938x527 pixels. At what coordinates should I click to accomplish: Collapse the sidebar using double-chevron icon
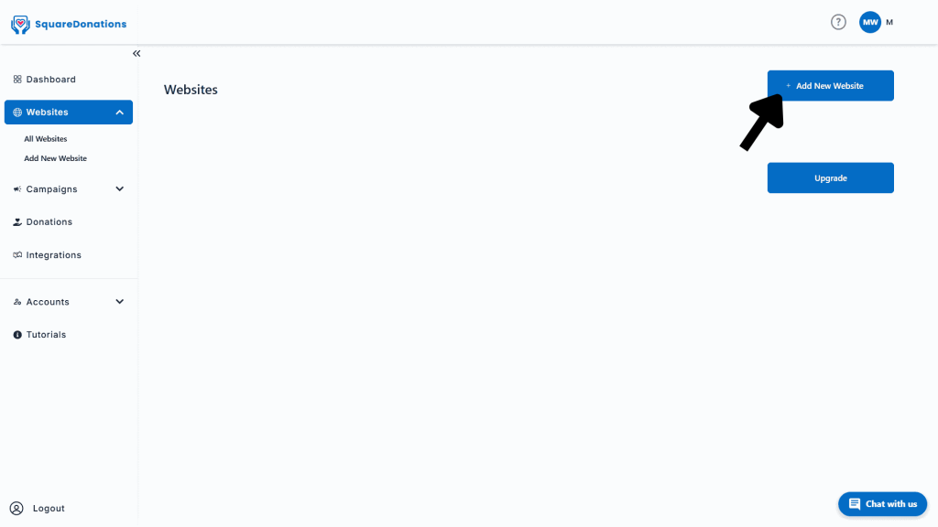tap(136, 54)
